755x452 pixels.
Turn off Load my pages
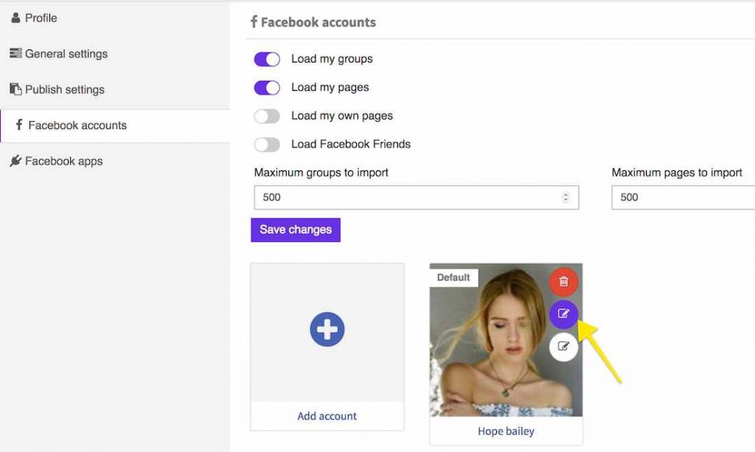pyautogui.click(x=266, y=87)
